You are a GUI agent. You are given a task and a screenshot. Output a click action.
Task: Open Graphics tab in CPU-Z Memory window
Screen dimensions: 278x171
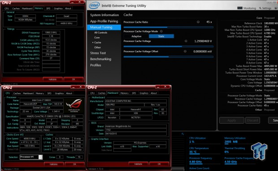[58, 8]
